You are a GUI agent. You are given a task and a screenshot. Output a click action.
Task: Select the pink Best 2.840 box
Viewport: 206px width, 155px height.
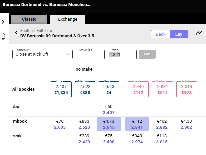[138, 89]
